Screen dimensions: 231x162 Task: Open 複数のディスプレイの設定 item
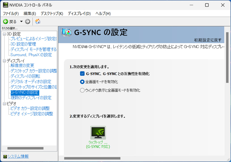[x=31, y=98]
